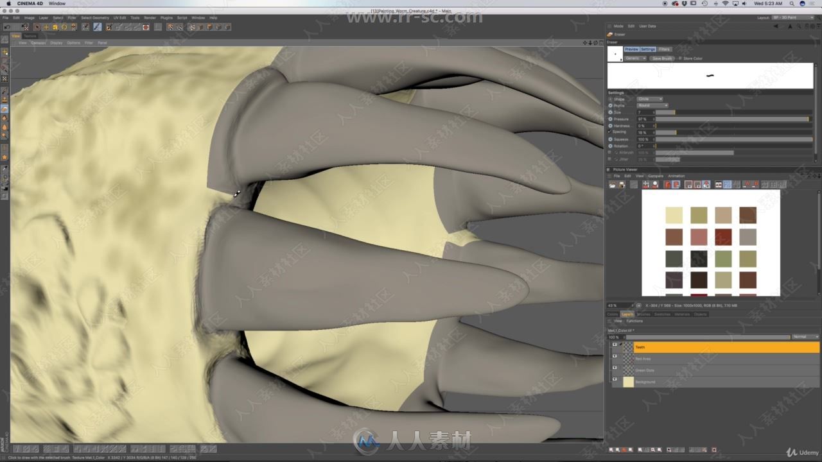
Task: Click the layer opacity slider
Action: (x=708, y=337)
